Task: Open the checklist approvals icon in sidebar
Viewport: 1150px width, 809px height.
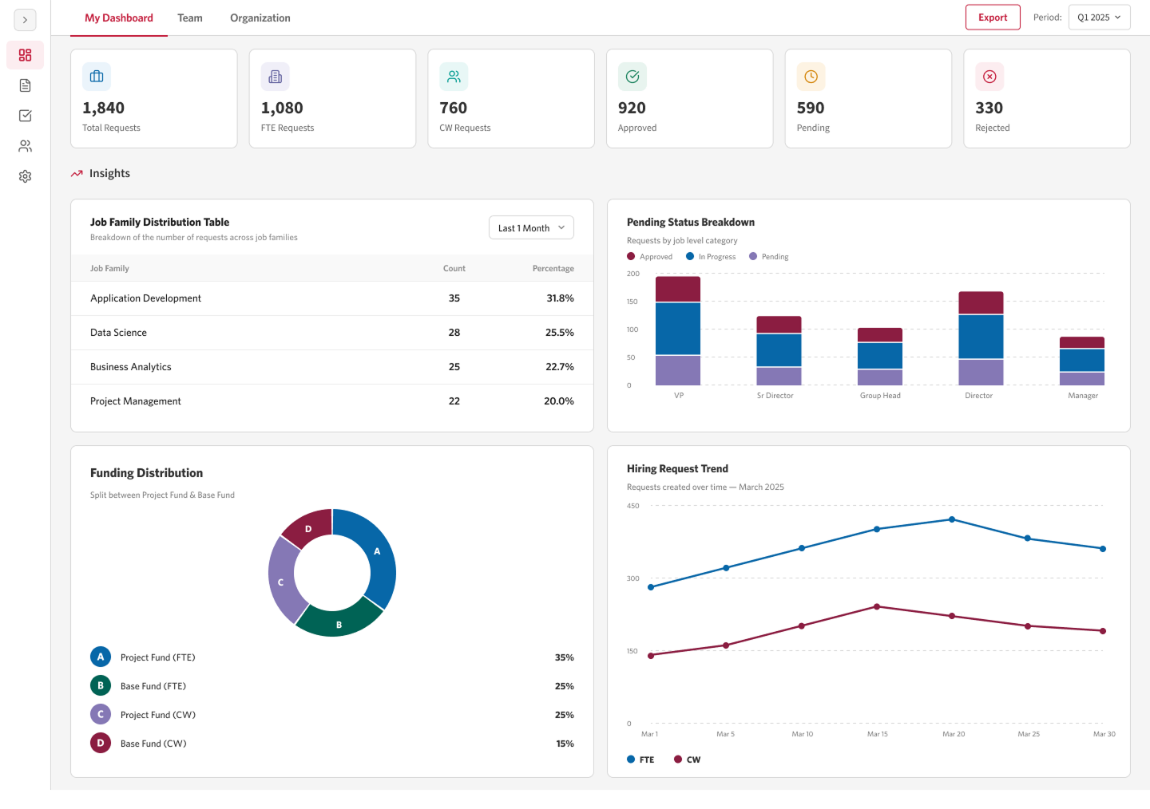Action: point(25,116)
